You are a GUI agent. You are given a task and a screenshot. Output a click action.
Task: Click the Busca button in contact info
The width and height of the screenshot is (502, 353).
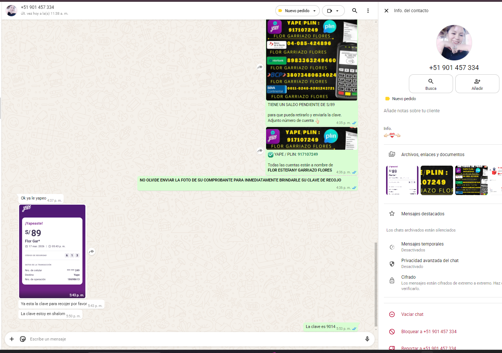(x=431, y=84)
